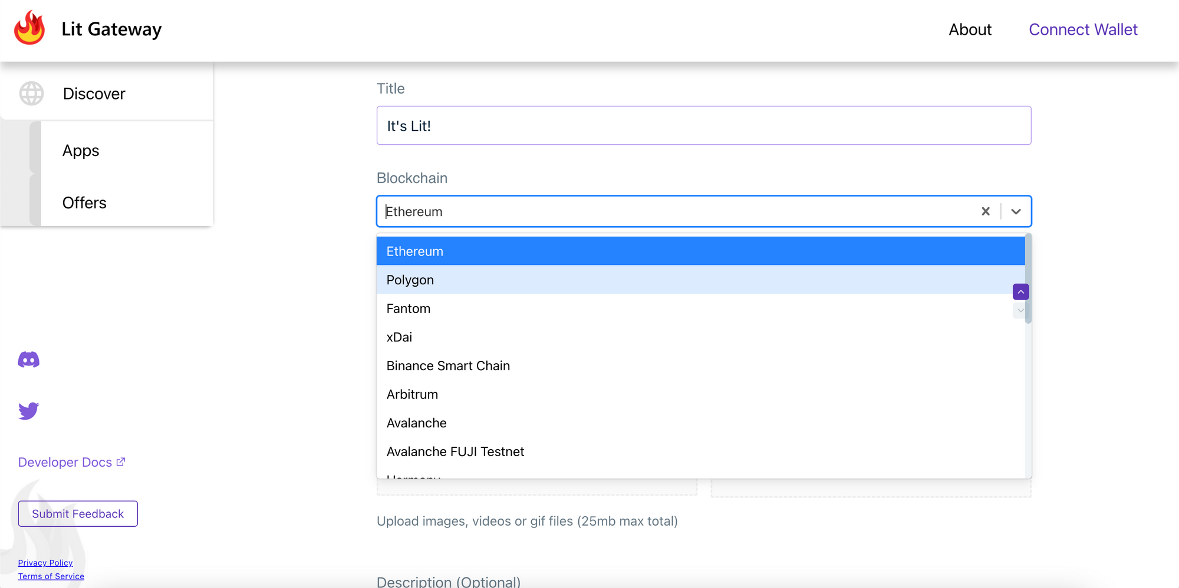This screenshot has height=588, width=1179.
Task: Click Connect Wallet
Action: (1083, 29)
